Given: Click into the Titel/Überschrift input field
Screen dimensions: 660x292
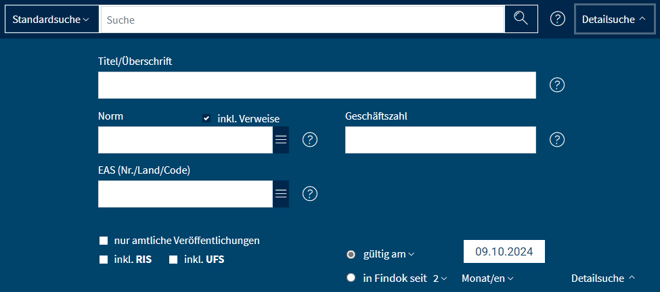Looking at the screenshot, I should point(317,85).
